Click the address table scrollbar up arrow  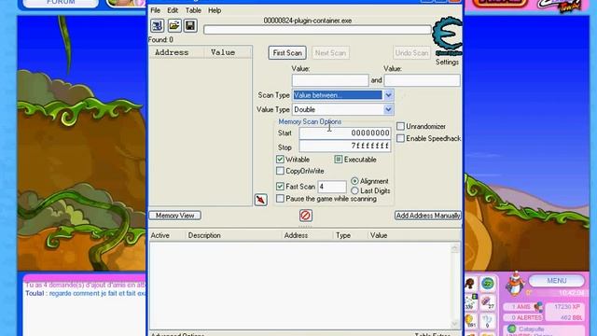(454, 248)
